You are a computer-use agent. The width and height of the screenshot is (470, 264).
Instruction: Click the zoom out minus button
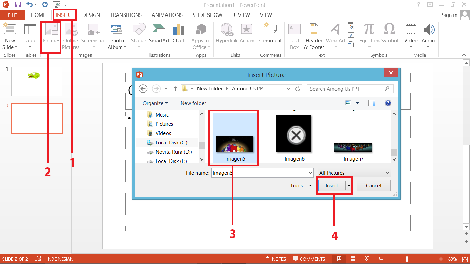coord(391,259)
